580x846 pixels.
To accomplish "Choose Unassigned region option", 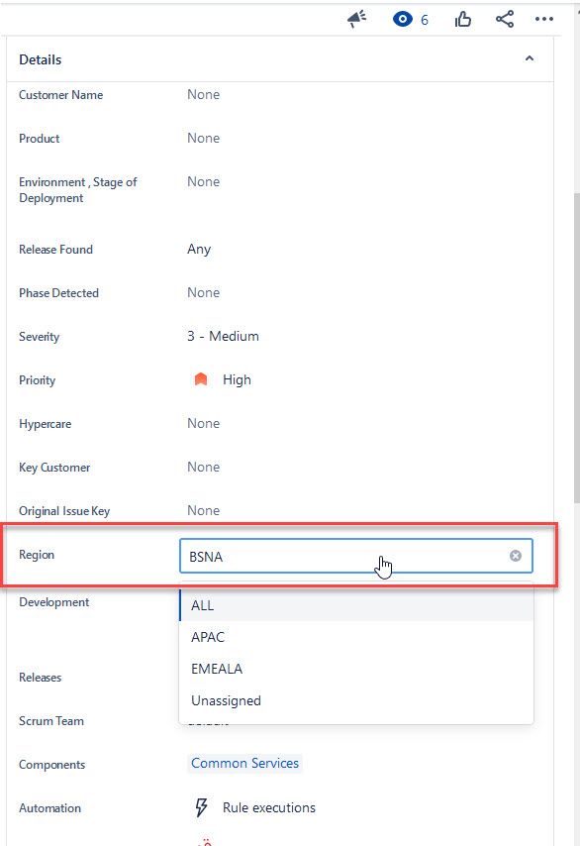I will click(x=356, y=700).
